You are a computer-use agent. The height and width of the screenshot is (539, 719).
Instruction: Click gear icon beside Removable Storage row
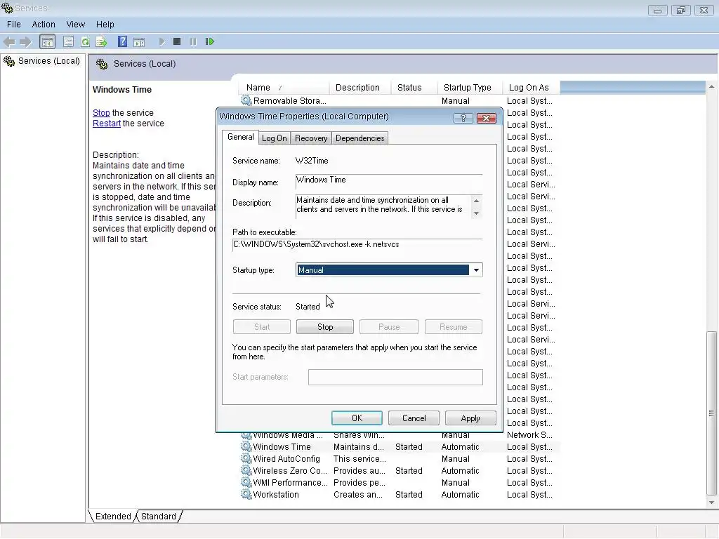click(x=246, y=100)
